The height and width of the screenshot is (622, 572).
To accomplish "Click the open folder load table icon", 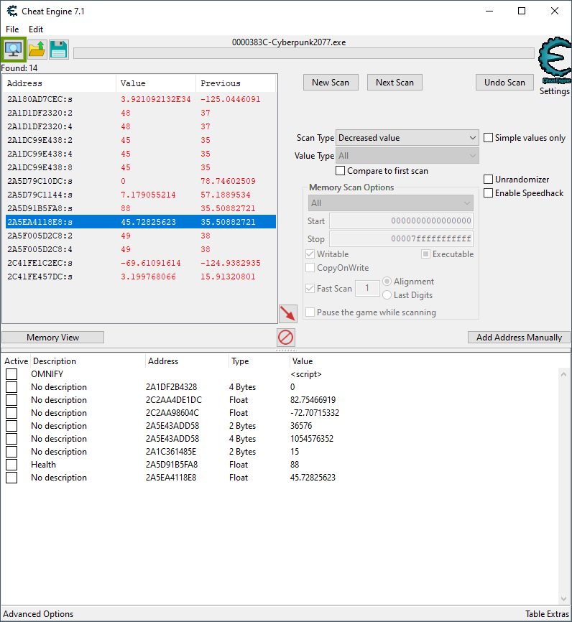I will coord(37,50).
